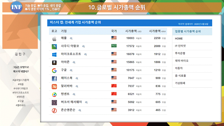Viewport: 224px width, 126px height.
Task: Click the 김 민 구 presenter name
Action: click(x=20, y=54)
